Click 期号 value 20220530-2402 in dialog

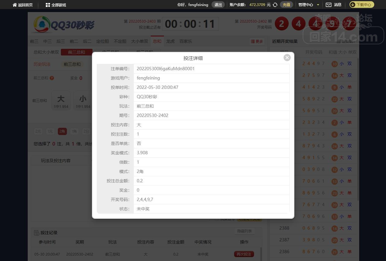point(152,115)
